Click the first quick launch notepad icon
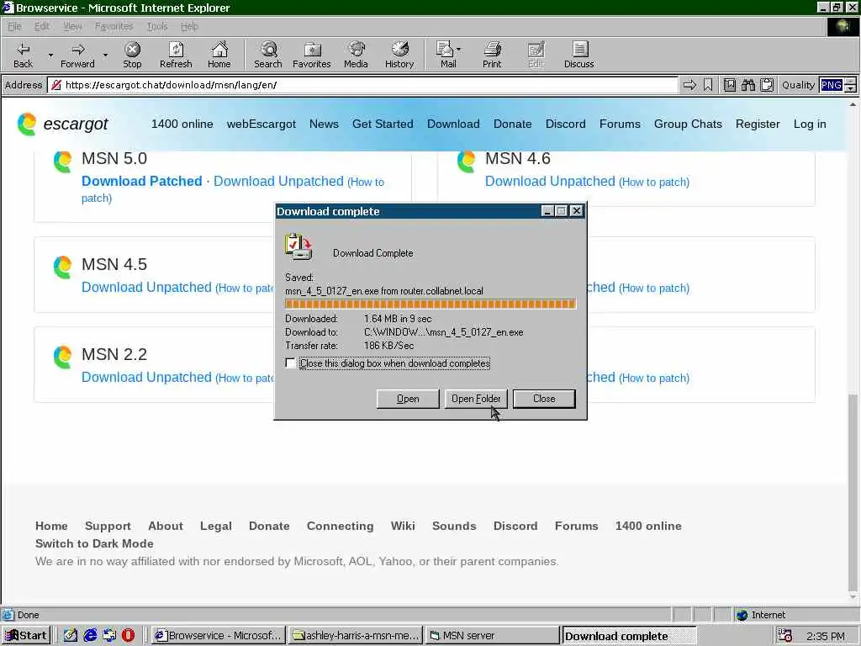The height and width of the screenshot is (646, 861). coord(71,635)
